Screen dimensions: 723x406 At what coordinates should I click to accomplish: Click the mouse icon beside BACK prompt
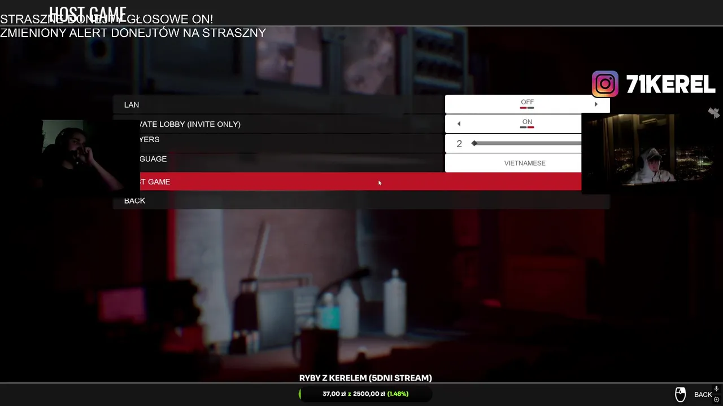(681, 394)
